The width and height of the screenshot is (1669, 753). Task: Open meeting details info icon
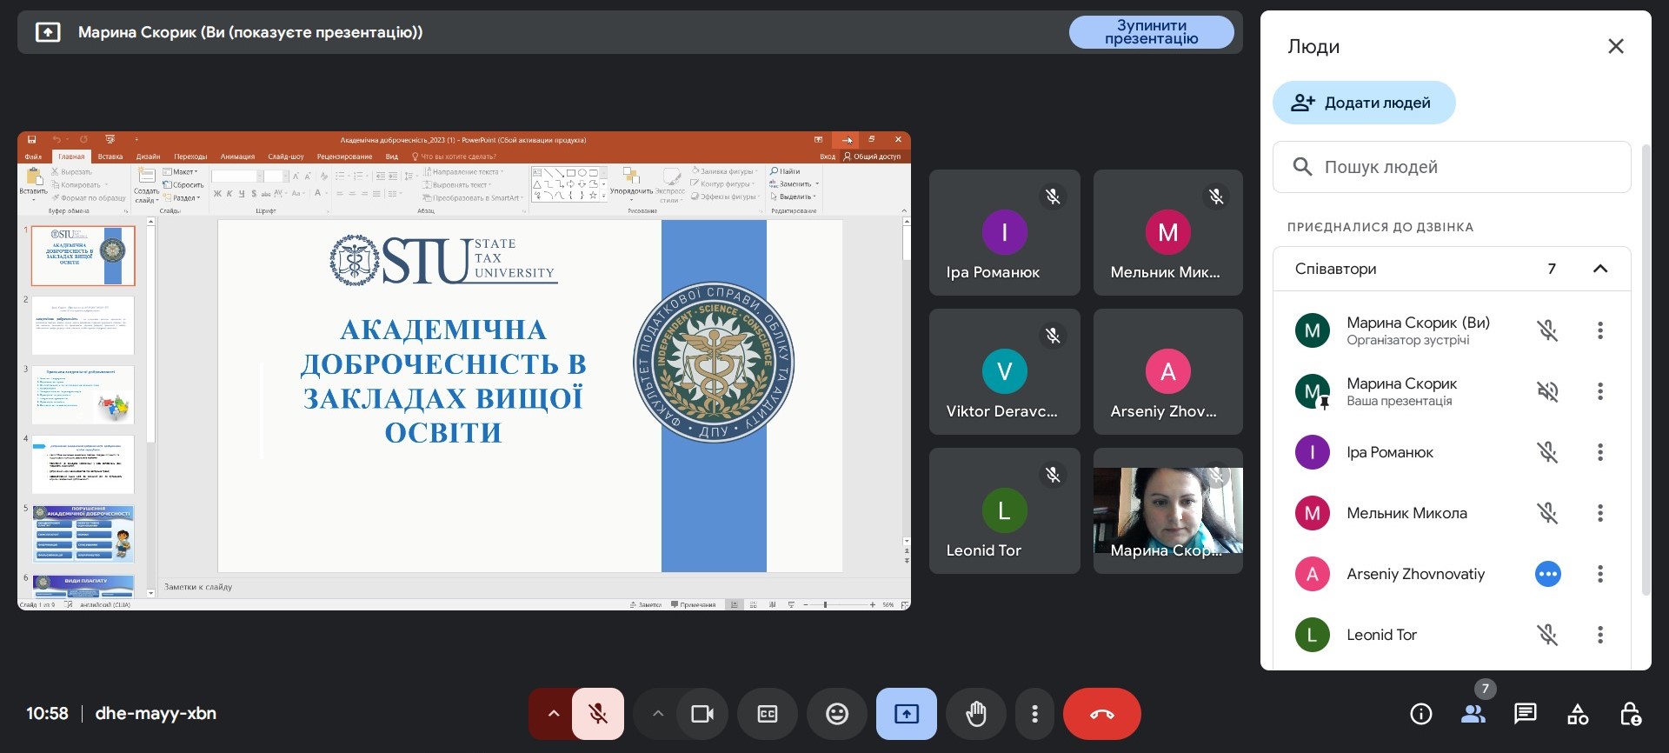[x=1421, y=714]
